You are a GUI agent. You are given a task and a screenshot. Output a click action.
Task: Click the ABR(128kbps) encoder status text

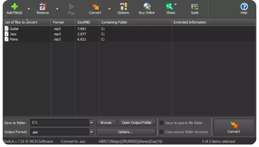click(x=131, y=141)
